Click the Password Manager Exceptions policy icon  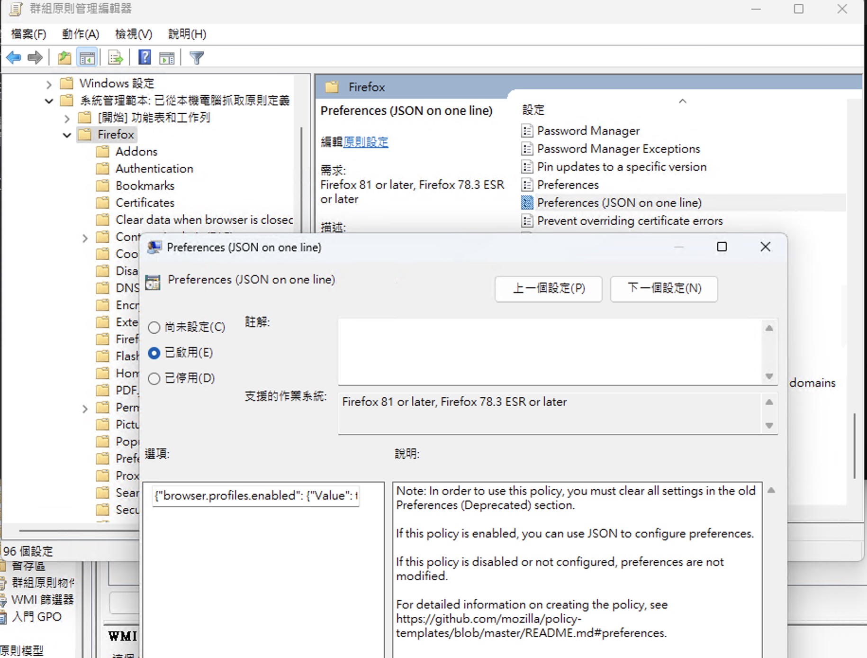527,148
